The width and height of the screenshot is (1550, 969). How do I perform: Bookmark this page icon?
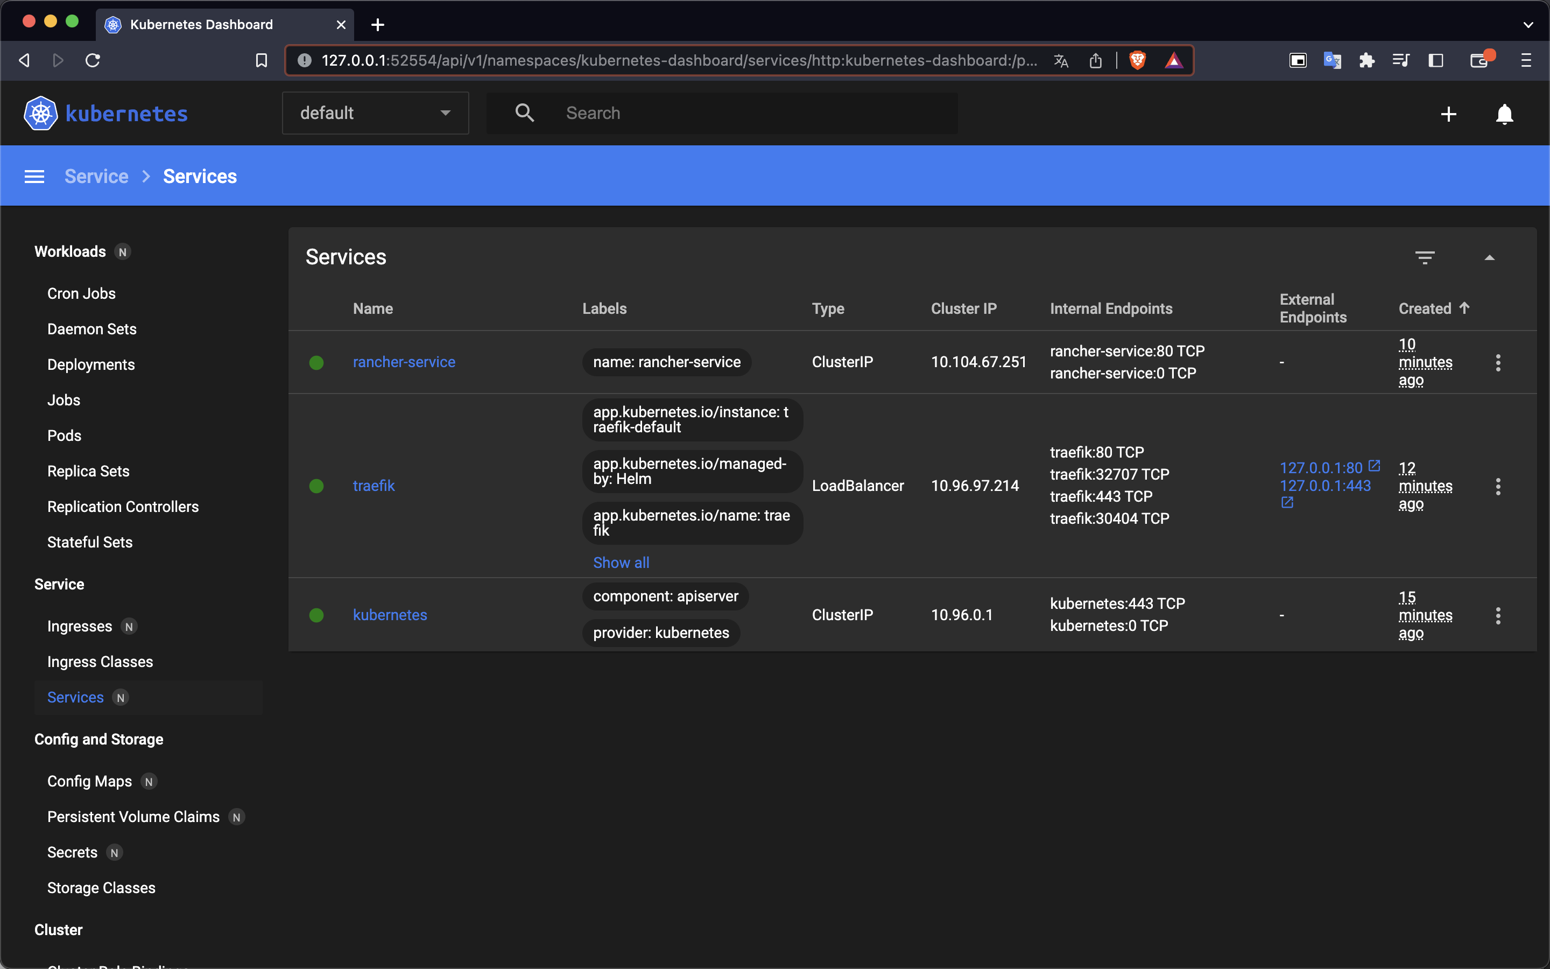[262, 60]
